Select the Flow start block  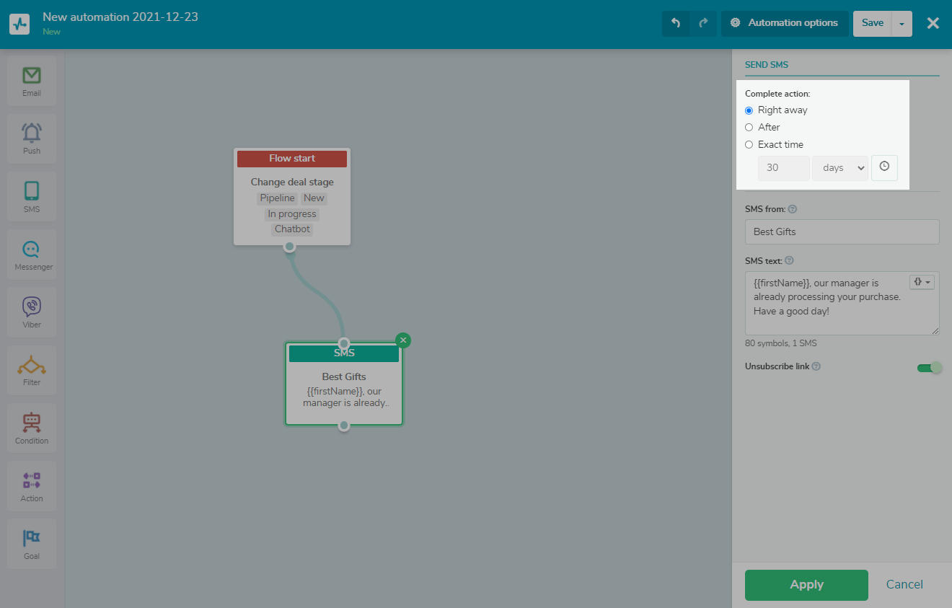pos(292,197)
